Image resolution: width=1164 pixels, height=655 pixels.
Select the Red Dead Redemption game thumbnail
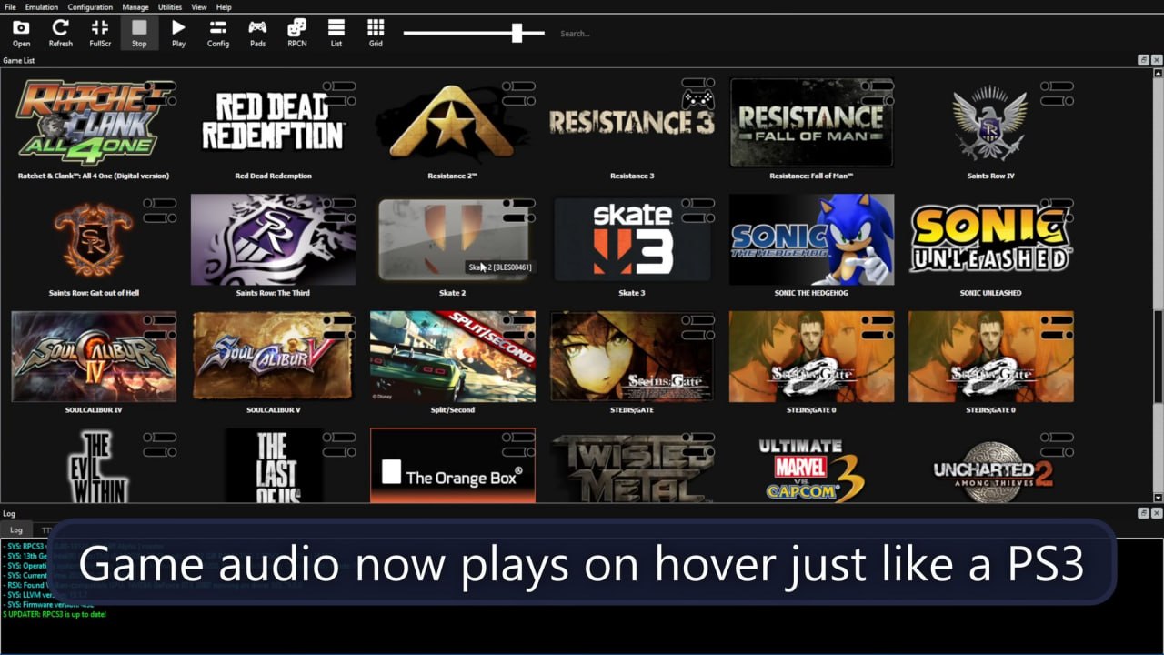click(x=273, y=123)
